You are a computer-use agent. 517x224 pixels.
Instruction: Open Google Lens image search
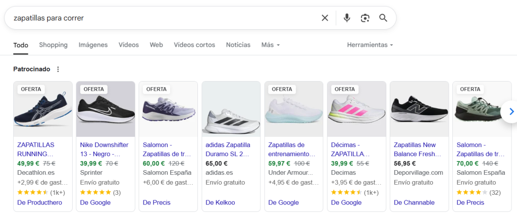click(x=365, y=18)
